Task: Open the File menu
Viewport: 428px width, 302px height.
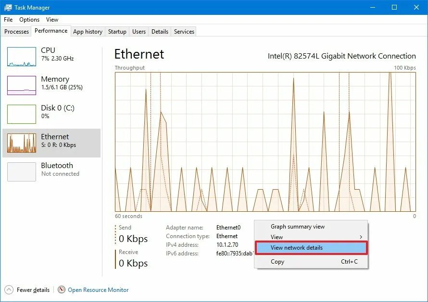Action: 8,20
